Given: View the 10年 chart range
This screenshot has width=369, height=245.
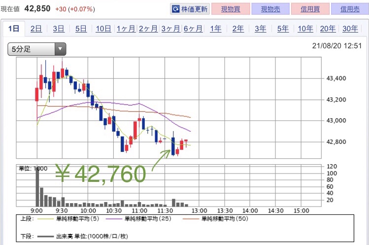Looking at the screenshot, I should [305, 29].
